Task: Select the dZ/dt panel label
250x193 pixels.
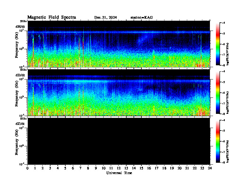Action: [x=20, y=124]
